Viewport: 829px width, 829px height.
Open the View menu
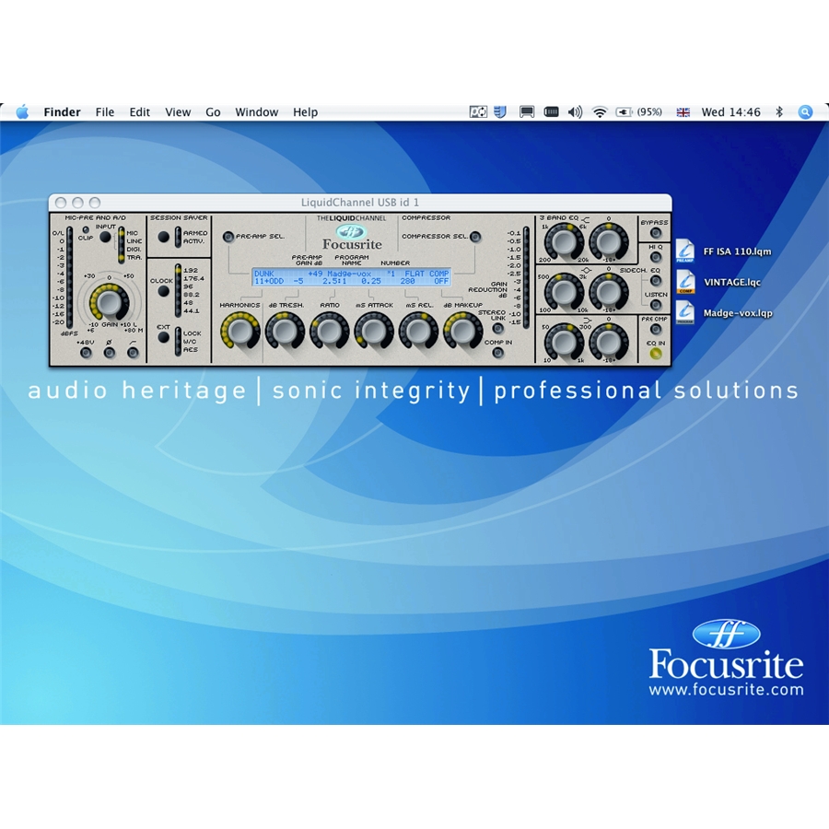178,112
